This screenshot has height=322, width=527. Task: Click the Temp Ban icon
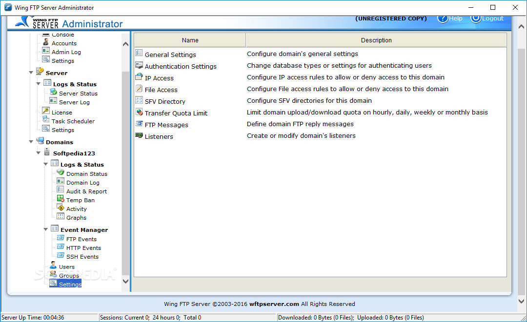coord(61,199)
